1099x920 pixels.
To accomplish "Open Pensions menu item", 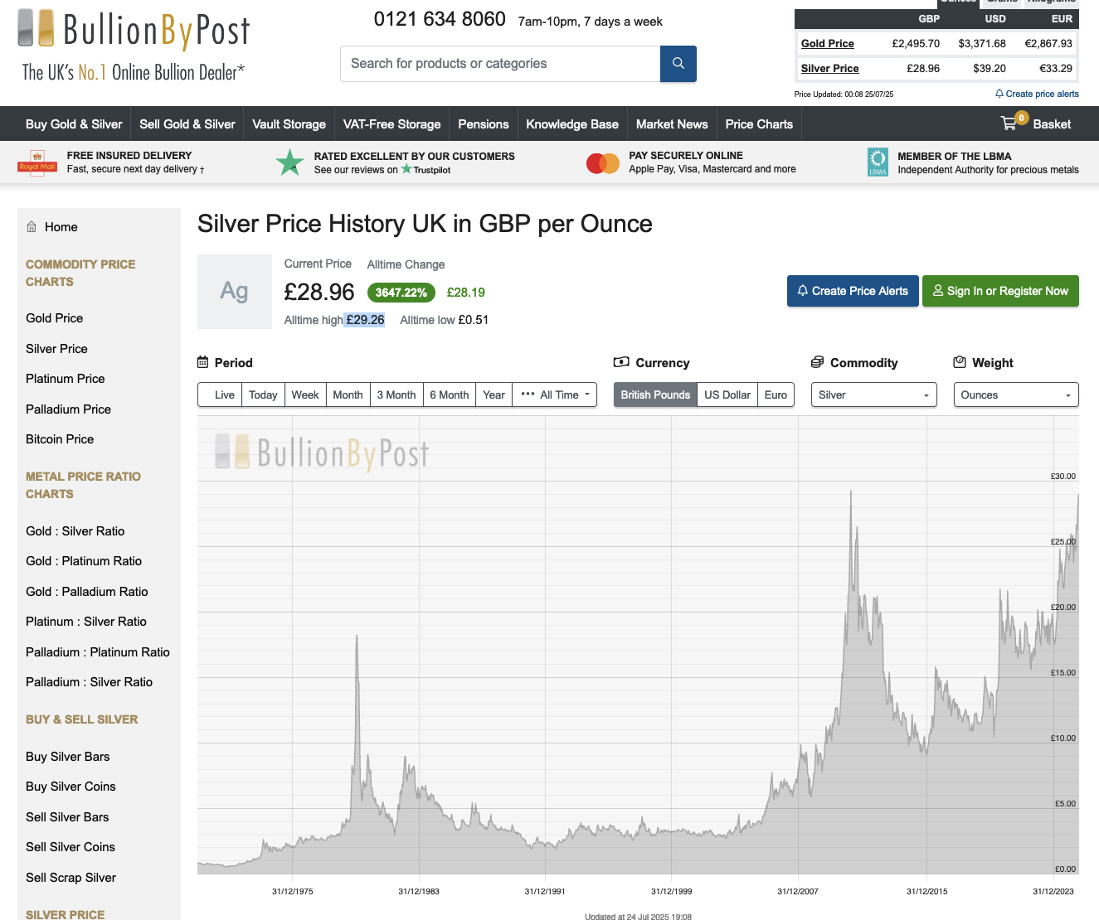I will click(484, 124).
